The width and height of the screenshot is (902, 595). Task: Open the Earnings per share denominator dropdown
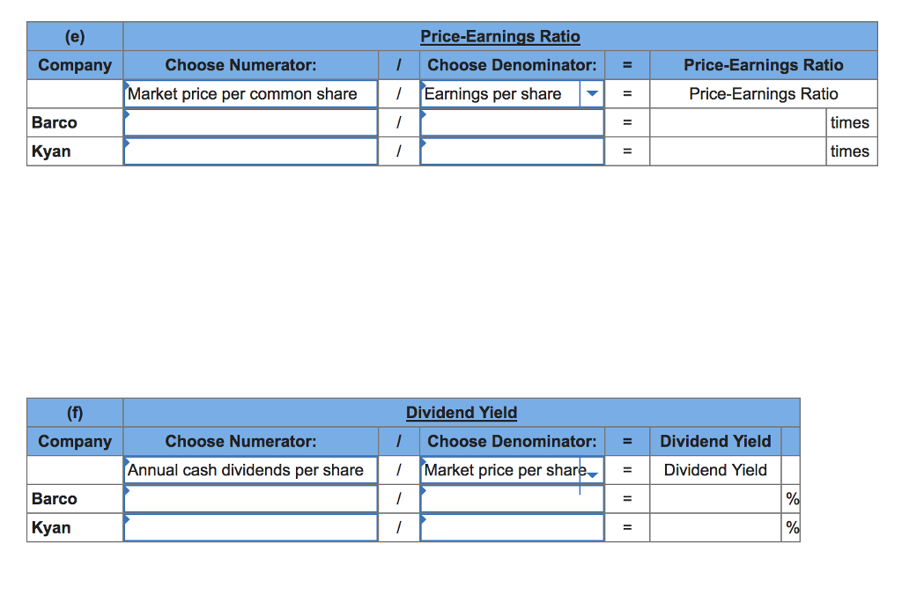pos(592,93)
